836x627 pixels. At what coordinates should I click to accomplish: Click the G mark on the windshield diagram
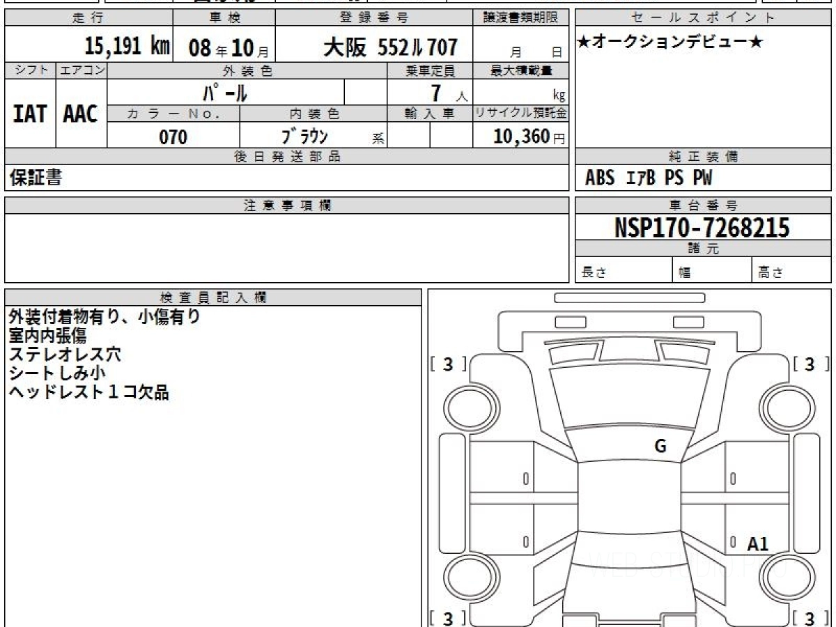[x=660, y=447]
